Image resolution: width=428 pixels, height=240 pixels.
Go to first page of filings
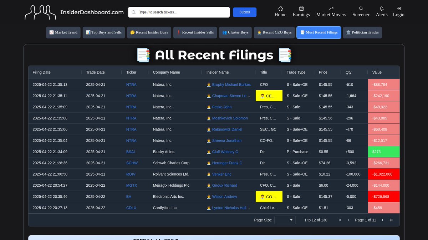tap(340, 220)
